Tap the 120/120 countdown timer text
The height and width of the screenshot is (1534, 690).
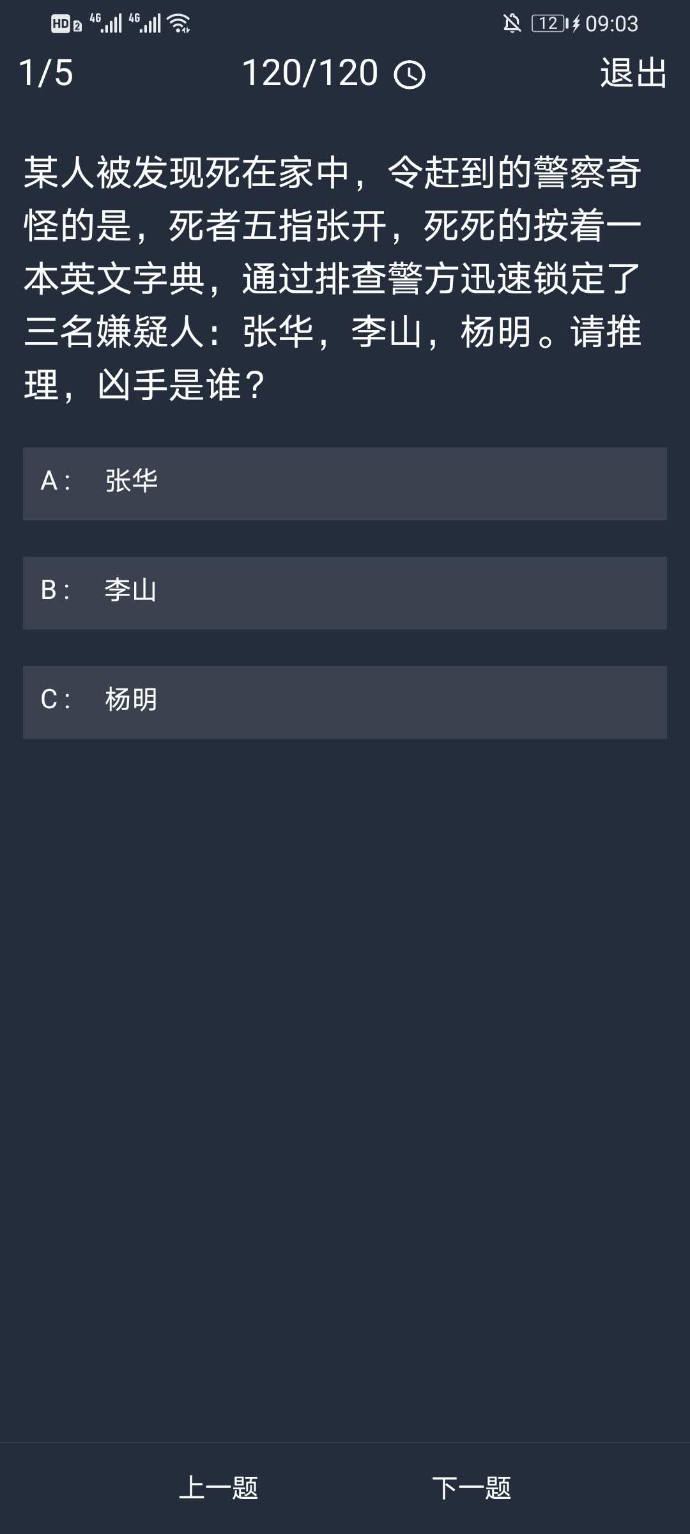click(310, 73)
